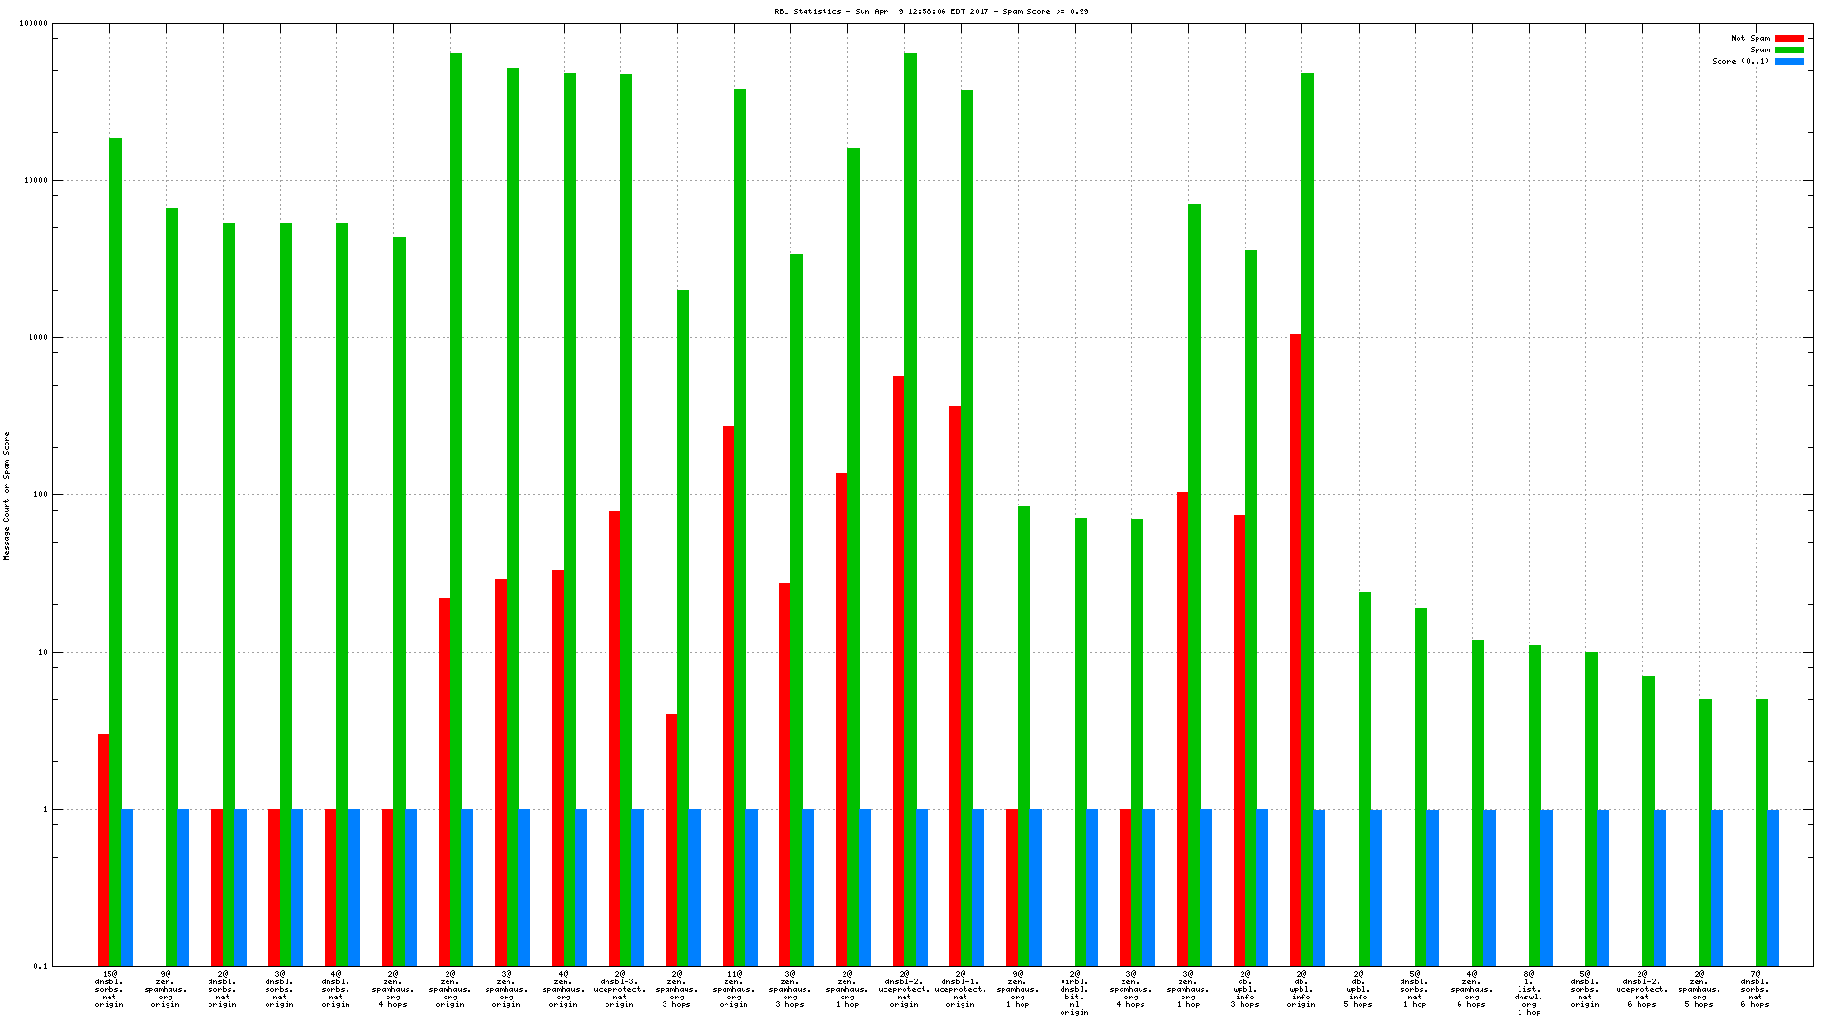Image resolution: width=1828 pixels, height=1028 pixels.
Task: Click the db.wpbl.info 5 hops label
Action: tap(1358, 989)
